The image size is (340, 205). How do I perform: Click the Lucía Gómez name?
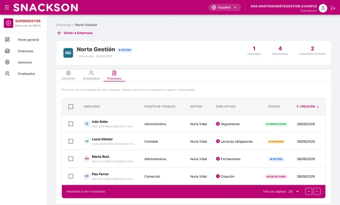coord(102,139)
